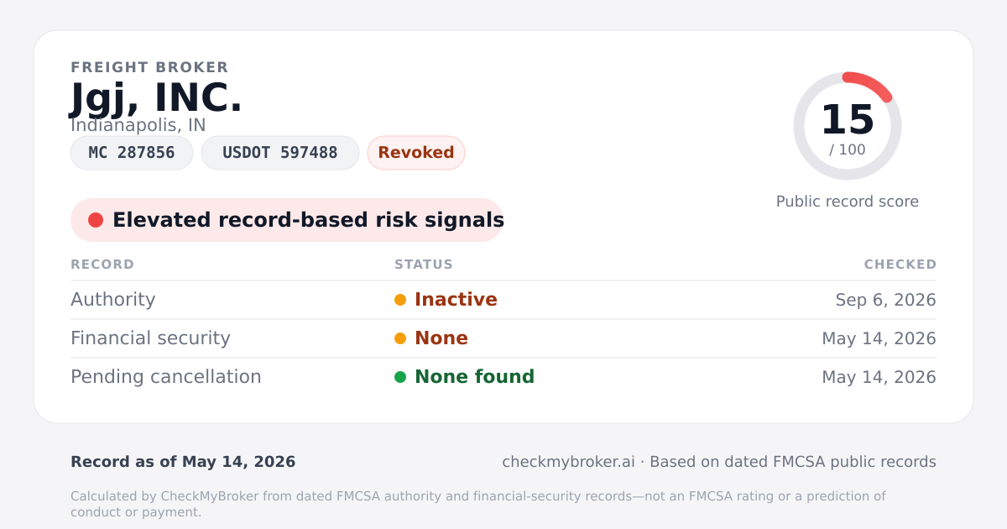Click the orange dot next to Inactive
This screenshot has height=529, width=1007.
pyautogui.click(x=400, y=300)
